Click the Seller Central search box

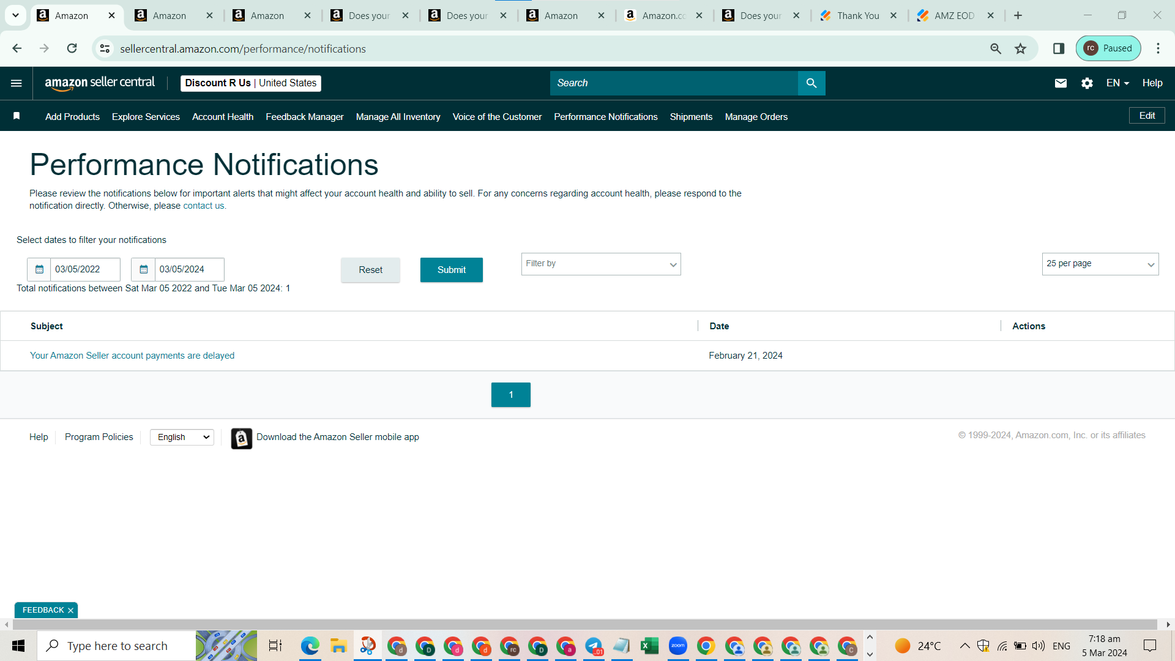[674, 83]
